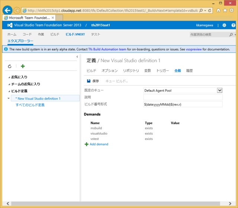Expand the チームのお気に入り tree node
Image resolution: width=238 pixels, height=208 pixels.
click(x=9, y=84)
